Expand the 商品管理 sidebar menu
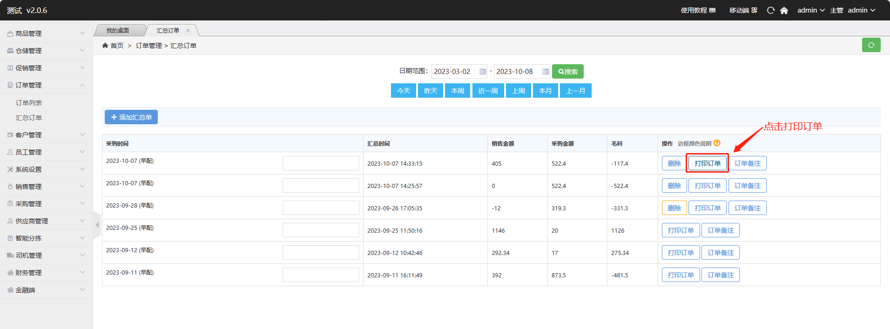The height and width of the screenshot is (329, 890). (46, 34)
